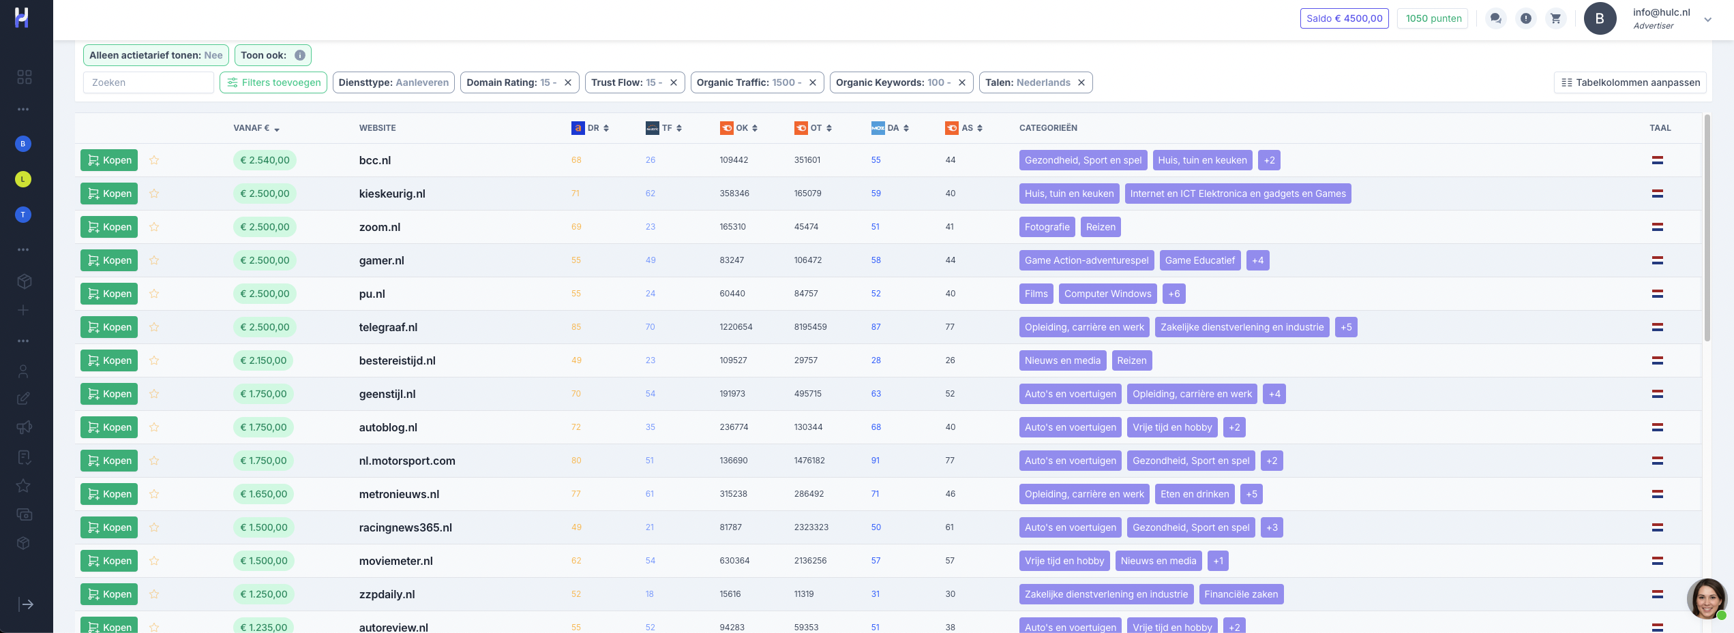The width and height of the screenshot is (1734, 633).
Task: Remove the Organic Keywords filter
Action: pyautogui.click(x=962, y=82)
